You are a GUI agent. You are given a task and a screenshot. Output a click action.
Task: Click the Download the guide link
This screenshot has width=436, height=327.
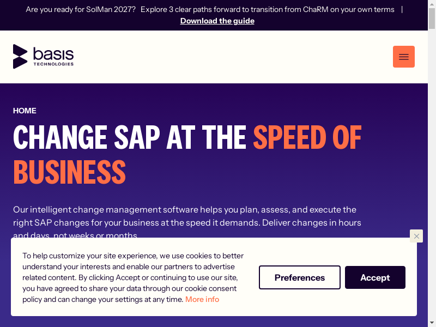217,21
